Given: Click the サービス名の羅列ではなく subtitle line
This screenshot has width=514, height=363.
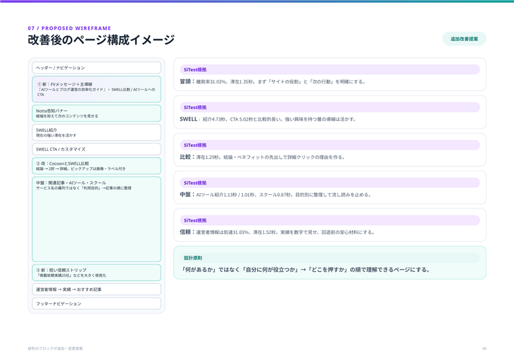Looking at the screenshot, I should [x=84, y=188].
